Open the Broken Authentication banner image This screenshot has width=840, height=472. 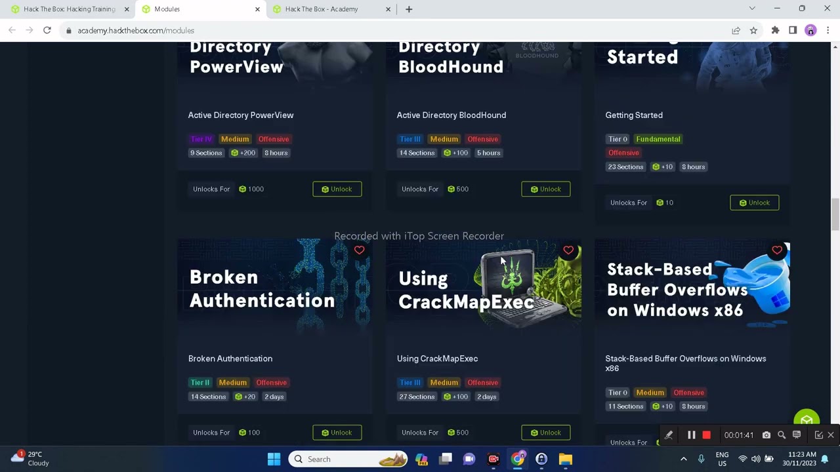point(274,288)
